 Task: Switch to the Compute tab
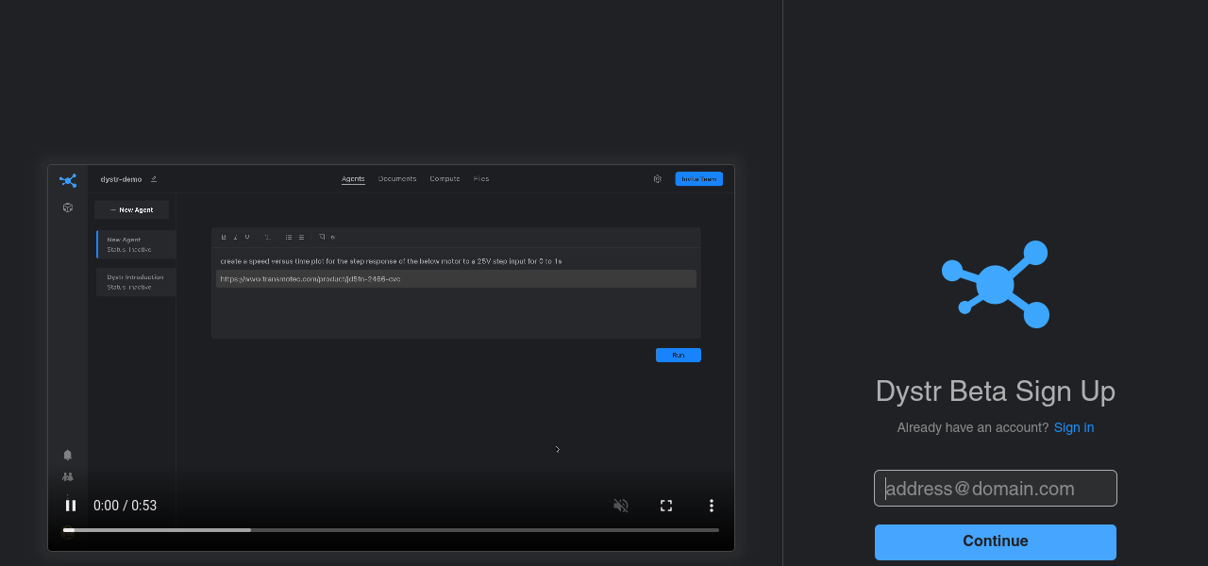pos(445,179)
